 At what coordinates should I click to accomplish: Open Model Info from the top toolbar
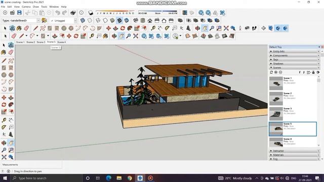[x=82, y=13]
